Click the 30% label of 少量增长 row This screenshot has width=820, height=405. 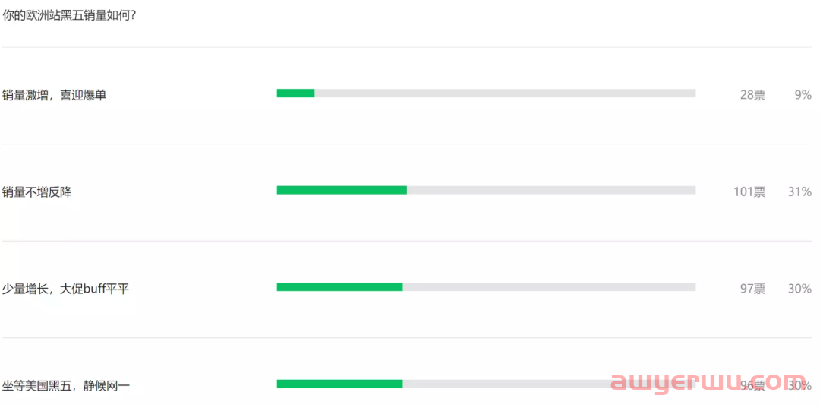pyautogui.click(x=799, y=289)
